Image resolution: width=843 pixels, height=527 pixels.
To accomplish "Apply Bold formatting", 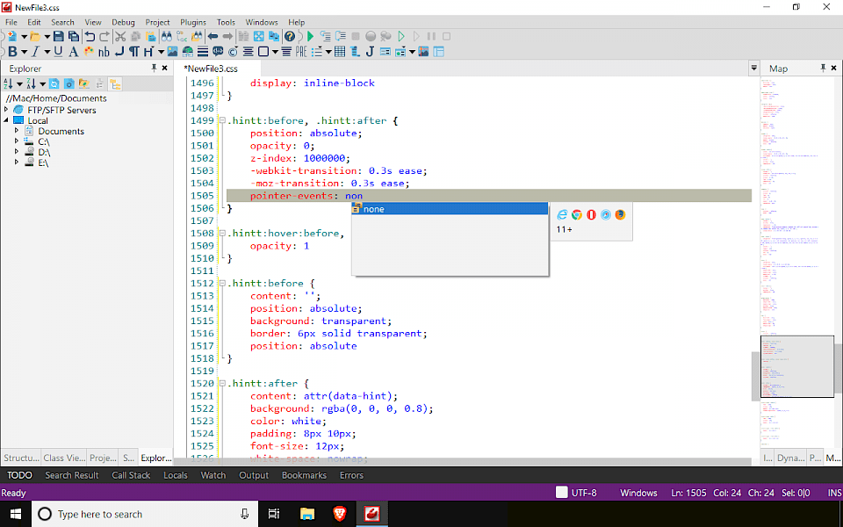I will [x=12, y=52].
